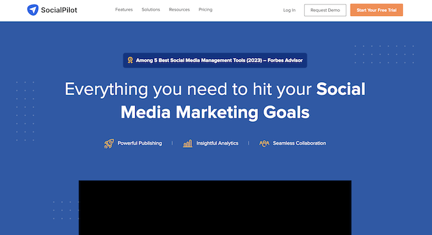
Task: Select the Powerful Publishing text
Action: [139, 143]
